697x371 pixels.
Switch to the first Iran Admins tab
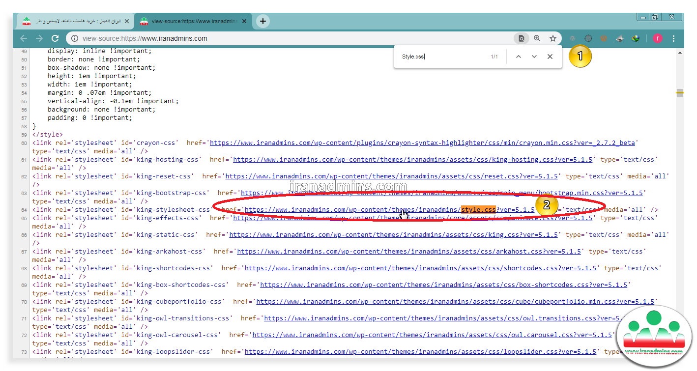click(76, 21)
